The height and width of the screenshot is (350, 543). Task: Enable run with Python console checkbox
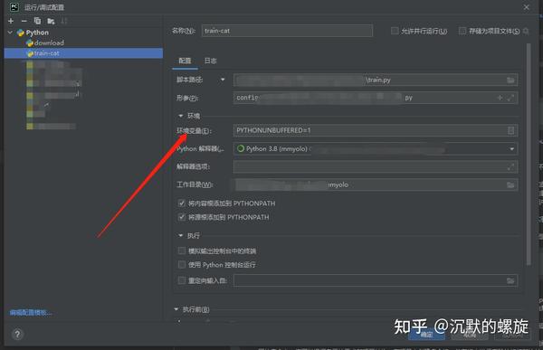pyautogui.click(x=182, y=265)
